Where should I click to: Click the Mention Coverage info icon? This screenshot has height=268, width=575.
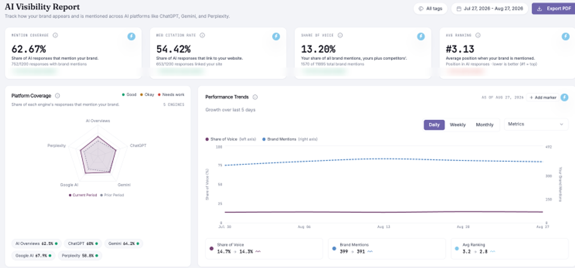[55, 35]
